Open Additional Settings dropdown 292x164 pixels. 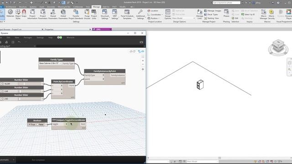140,14
